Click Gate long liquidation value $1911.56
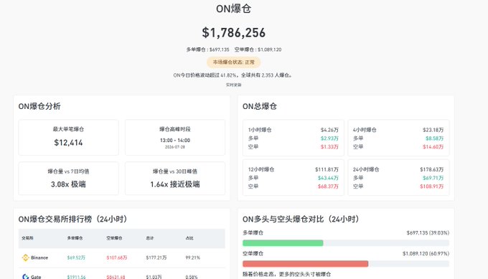488x279 pixels. coord(76,277)
